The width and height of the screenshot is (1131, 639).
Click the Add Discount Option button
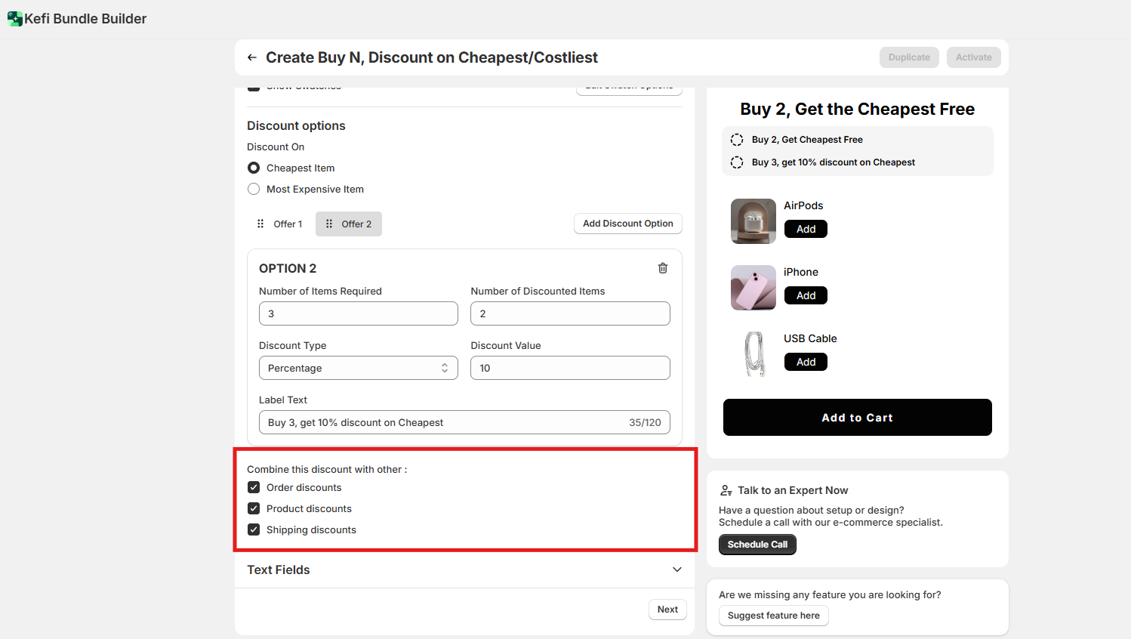click(x=627, y=224)
